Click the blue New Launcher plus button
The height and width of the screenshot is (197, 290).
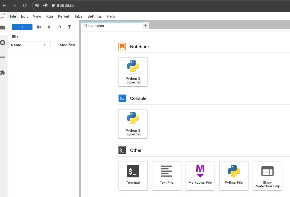(22, 27)
